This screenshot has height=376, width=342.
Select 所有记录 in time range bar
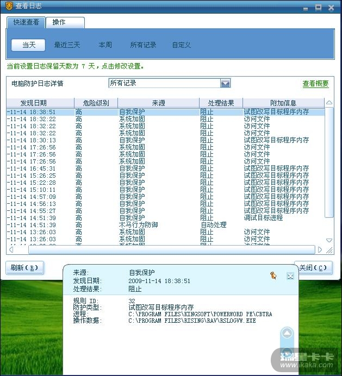[x=143, y=45]
